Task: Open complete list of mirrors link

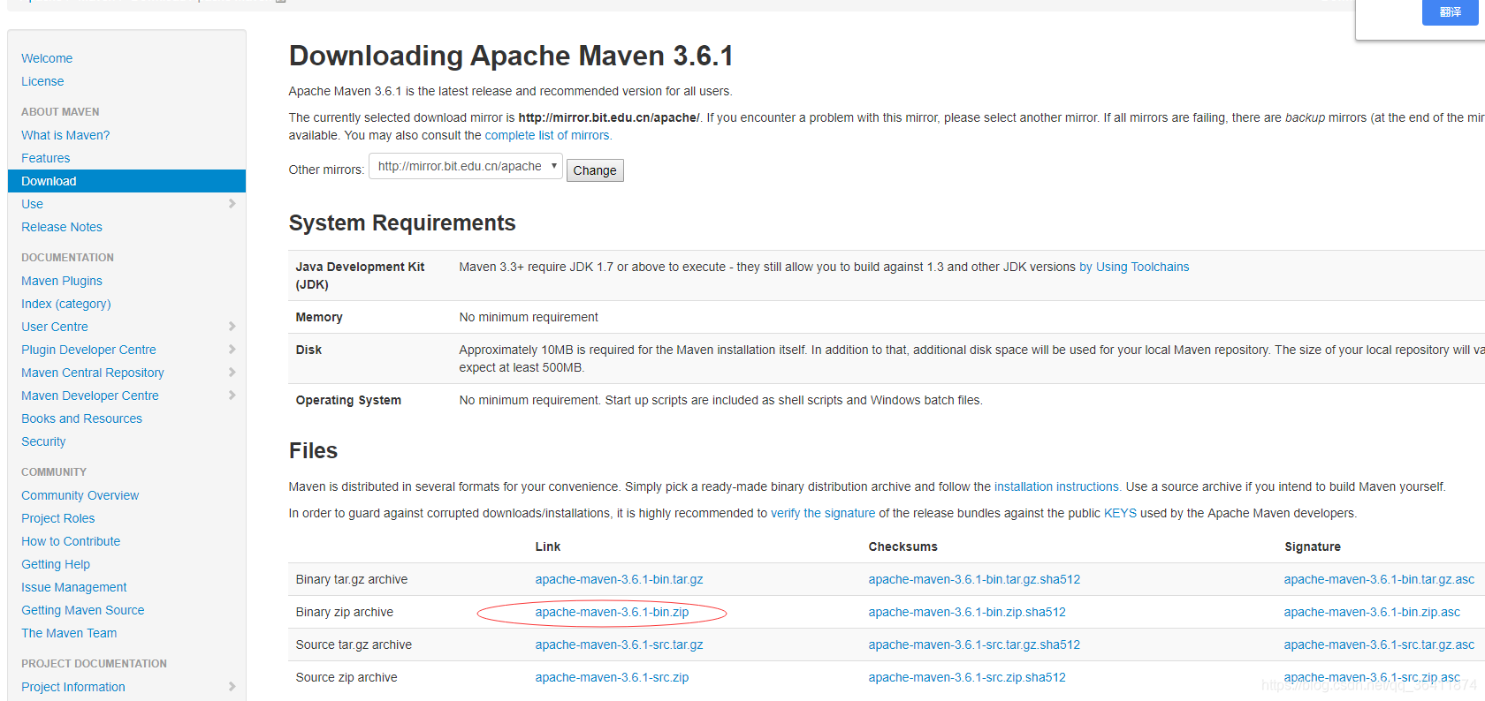Action: point(548,135)
